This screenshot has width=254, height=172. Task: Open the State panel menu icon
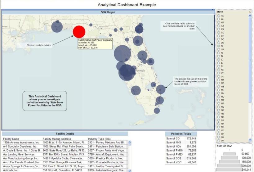(x=250, y=12)
